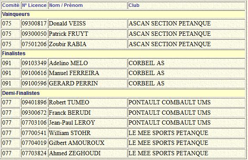
Task: Click ASCAN SECTION PETANQUE beside Donald VEISS
Action: coord(170,24)
